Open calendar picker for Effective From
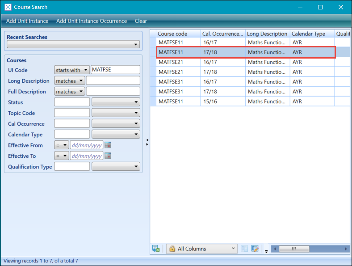 pos(108,145)
